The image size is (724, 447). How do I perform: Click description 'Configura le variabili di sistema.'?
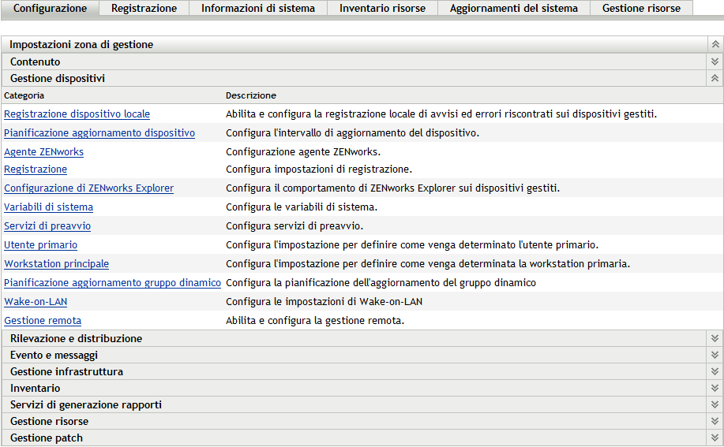302,207
